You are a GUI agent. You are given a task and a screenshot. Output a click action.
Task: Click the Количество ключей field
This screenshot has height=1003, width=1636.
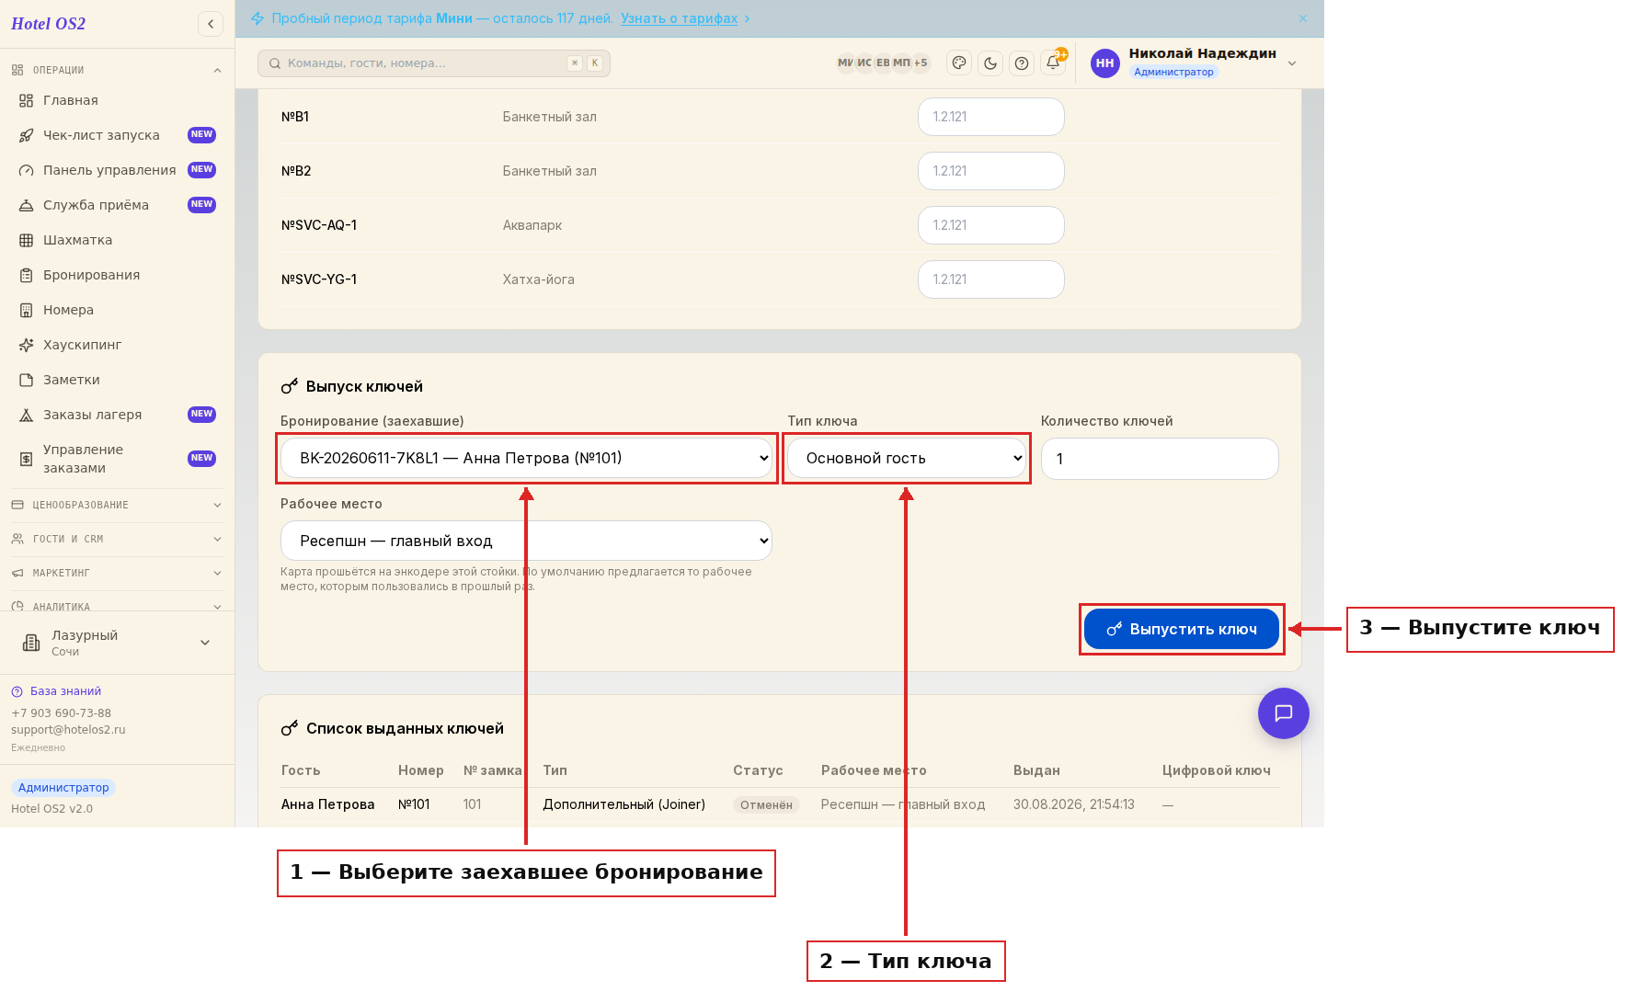[x=1160, y=458]
